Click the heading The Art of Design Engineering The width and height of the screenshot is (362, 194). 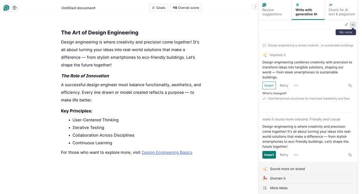point(99,33)
